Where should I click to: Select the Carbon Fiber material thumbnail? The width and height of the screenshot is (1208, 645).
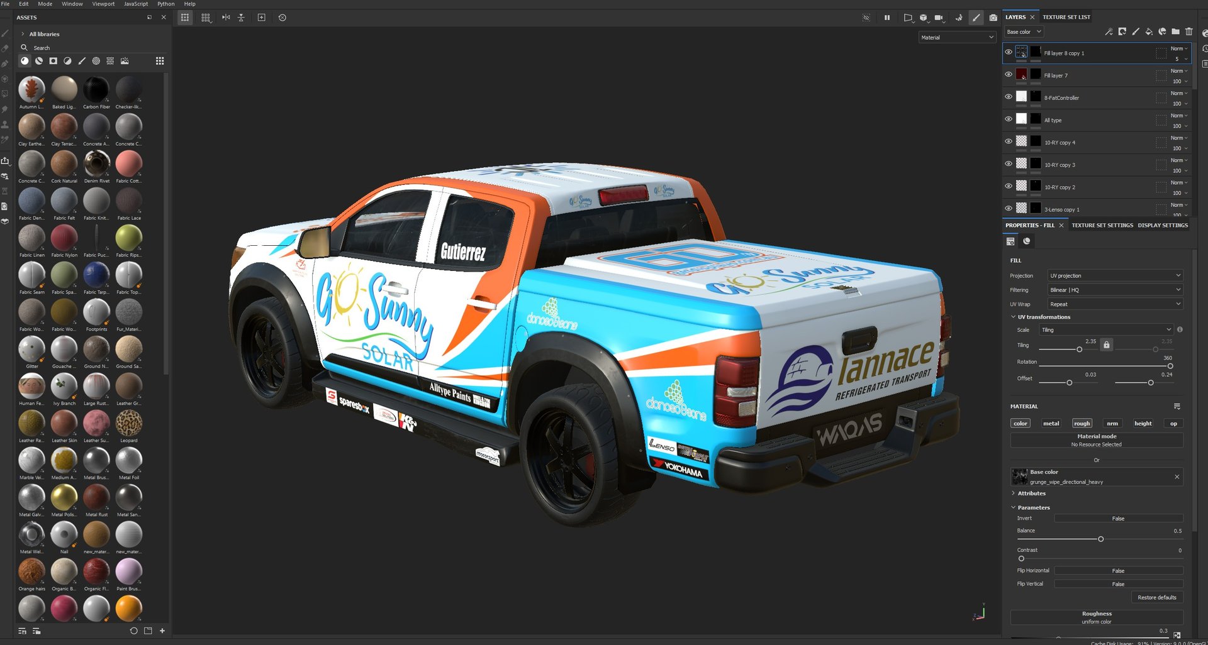[x=96, y=89]
